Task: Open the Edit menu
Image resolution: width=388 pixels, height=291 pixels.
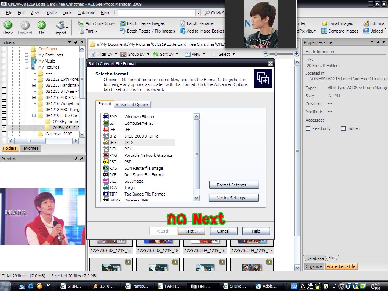Action: [21, 13]
